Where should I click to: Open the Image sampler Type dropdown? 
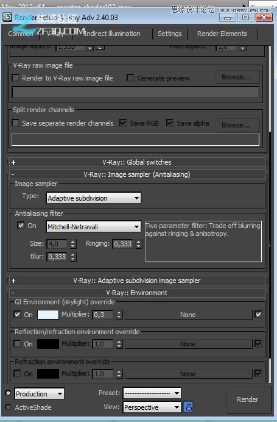coord(93,198)
